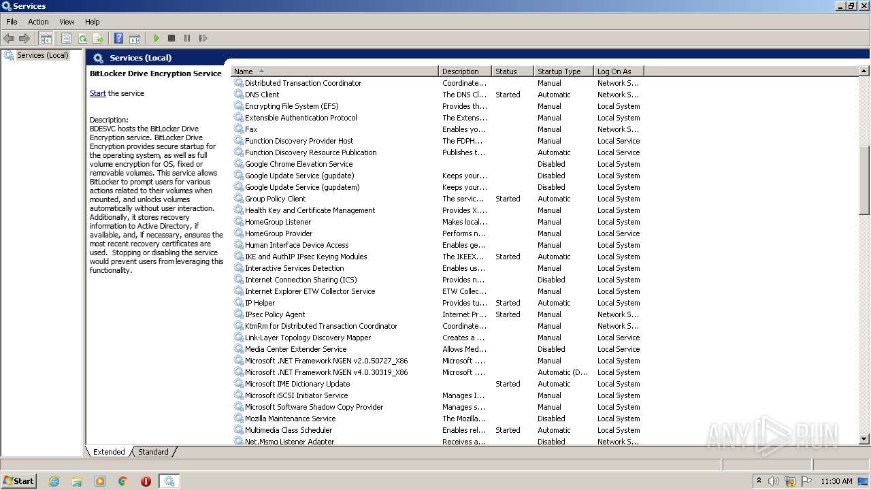Sort by the Log On As column header

point(619,71)
